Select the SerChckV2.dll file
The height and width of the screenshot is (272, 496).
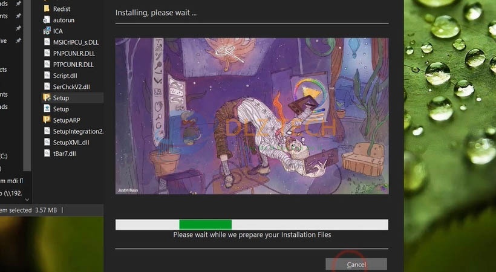pos(71,87)
